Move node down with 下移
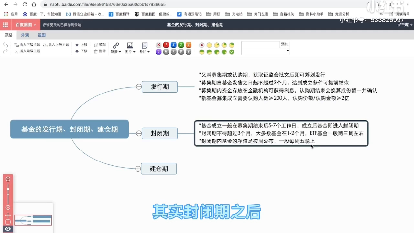This screenshot has width=414, height=233. click(81, 51)
